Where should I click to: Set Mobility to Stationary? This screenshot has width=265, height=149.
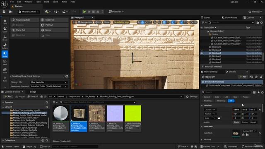point(245,122)
